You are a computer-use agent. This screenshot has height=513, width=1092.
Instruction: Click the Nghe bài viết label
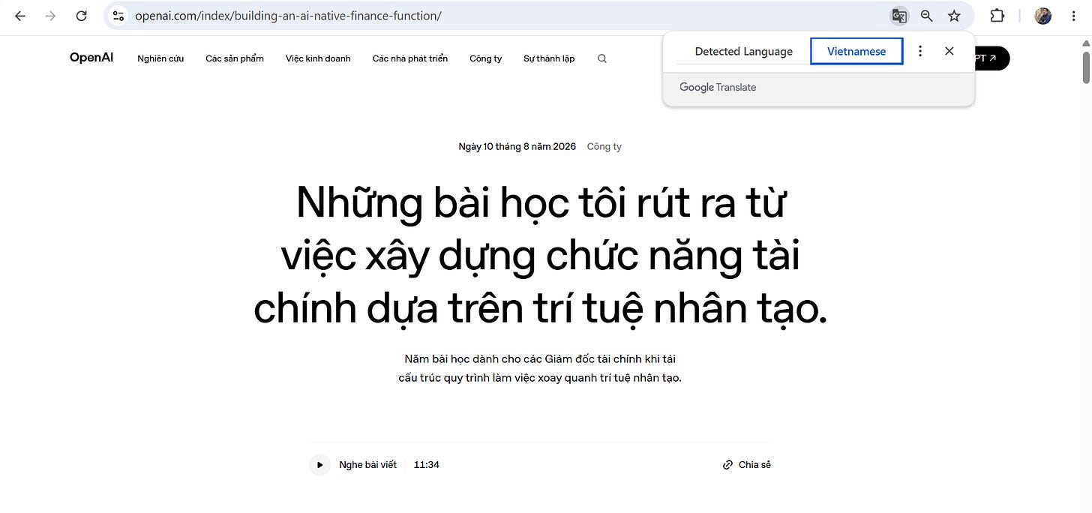(x=367, y=465)
